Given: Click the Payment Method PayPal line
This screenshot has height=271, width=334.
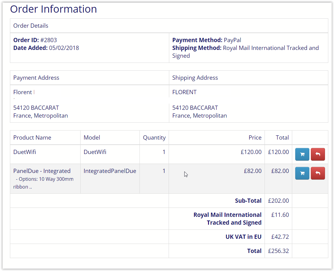Looking at the screenshot, I should [207, 40].
